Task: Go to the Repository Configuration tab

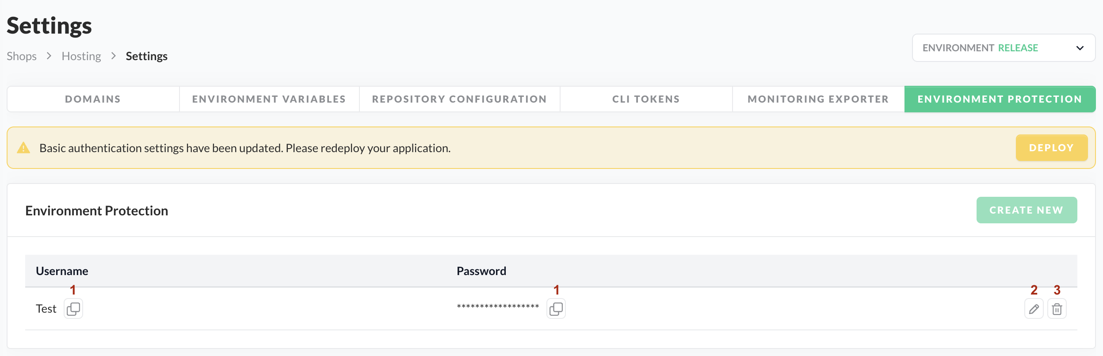Action: click(459, 99)
